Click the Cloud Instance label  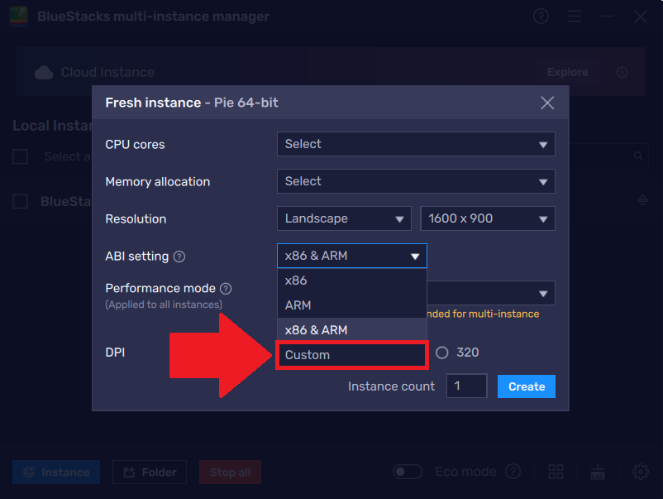[107, 72]
